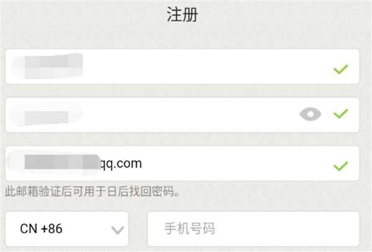Click the "qq.com" text in the email field

point(121,164)
